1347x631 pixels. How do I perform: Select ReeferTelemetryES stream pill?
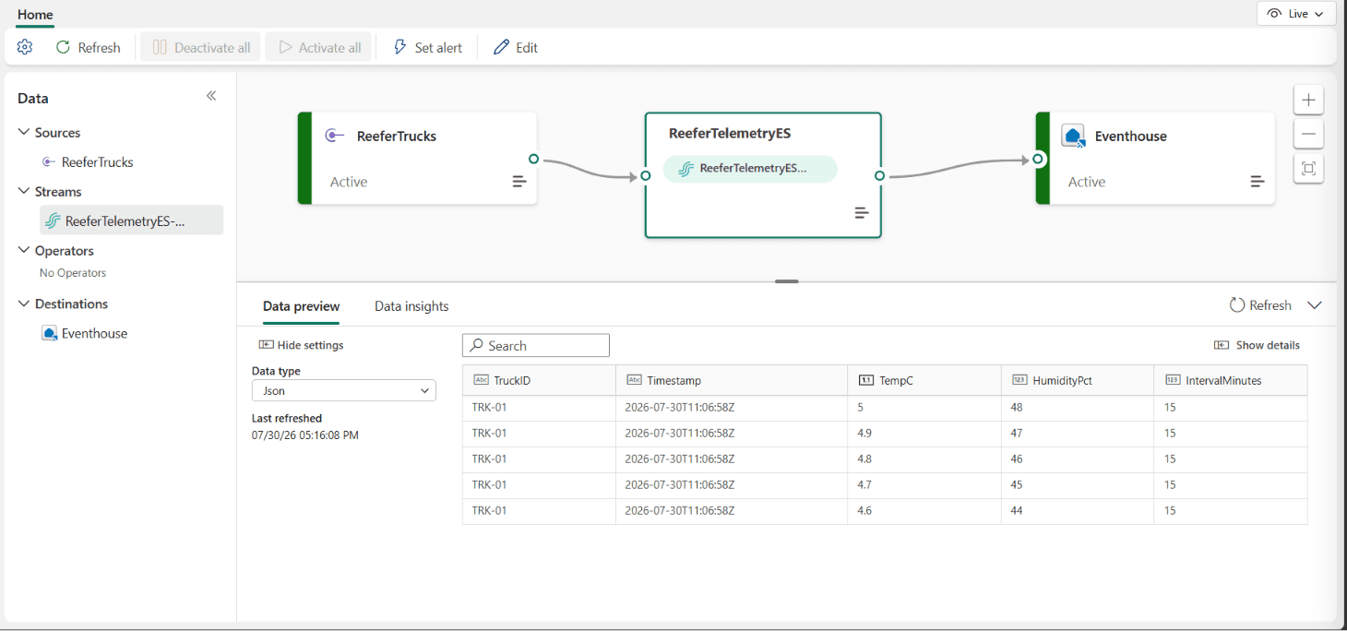(750, 169)
